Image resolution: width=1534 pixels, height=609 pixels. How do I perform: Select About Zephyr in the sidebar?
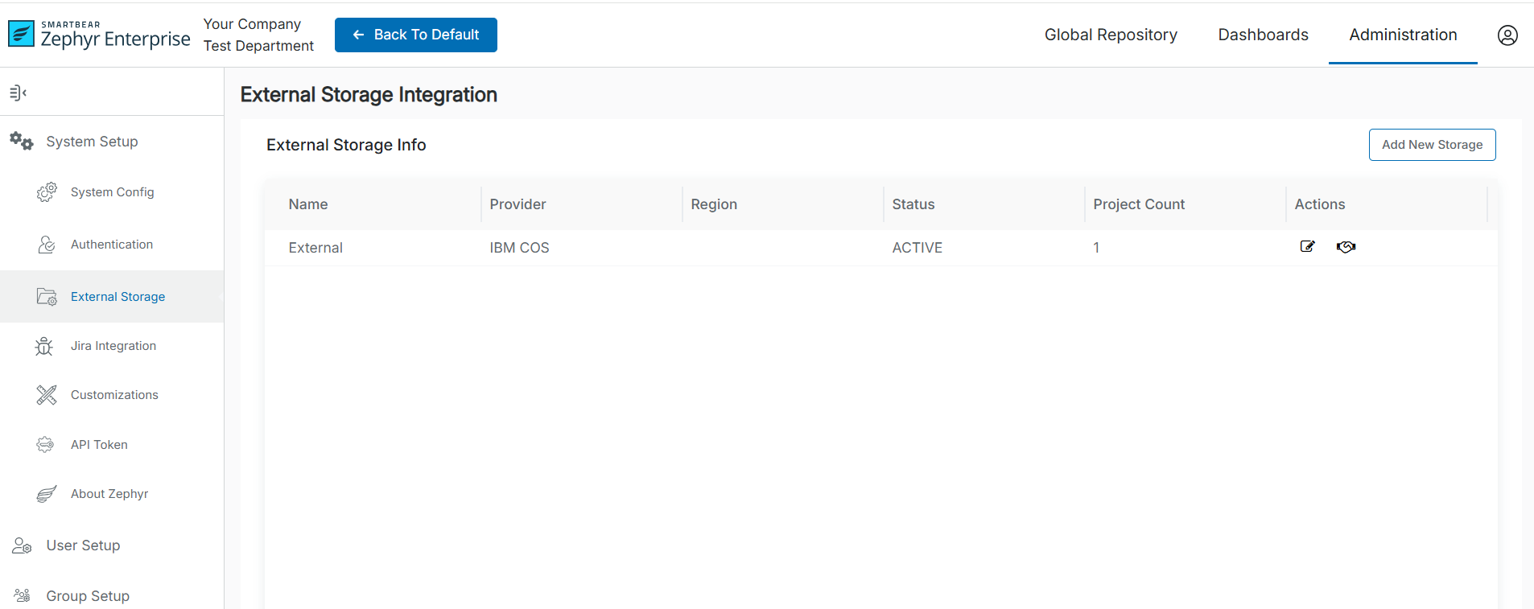tap(109, 494)
